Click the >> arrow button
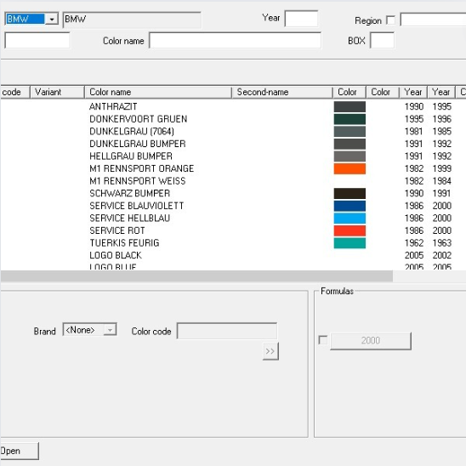Viewport: 466px width, 466px height. (x=270, y=351)
